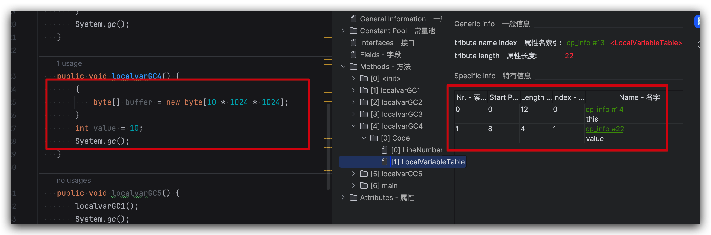Viewport: 711px width, 235px height.
Task: Click the blue tool window icon at right edge
Action: click(698, 21)
